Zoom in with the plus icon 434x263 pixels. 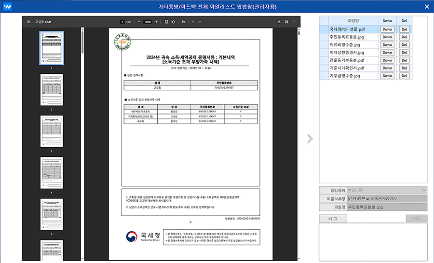156,22
